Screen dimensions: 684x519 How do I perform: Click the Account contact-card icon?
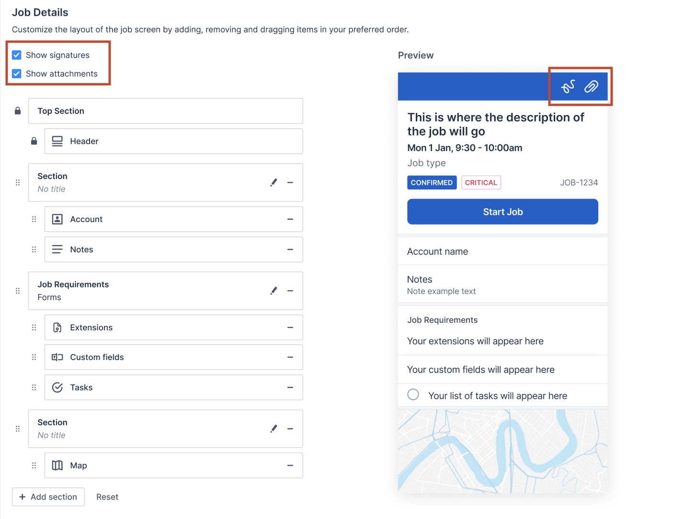[57, 219]
